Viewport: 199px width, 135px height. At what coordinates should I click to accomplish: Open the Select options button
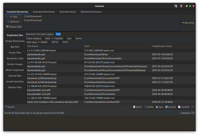click(x=137, y=107)
